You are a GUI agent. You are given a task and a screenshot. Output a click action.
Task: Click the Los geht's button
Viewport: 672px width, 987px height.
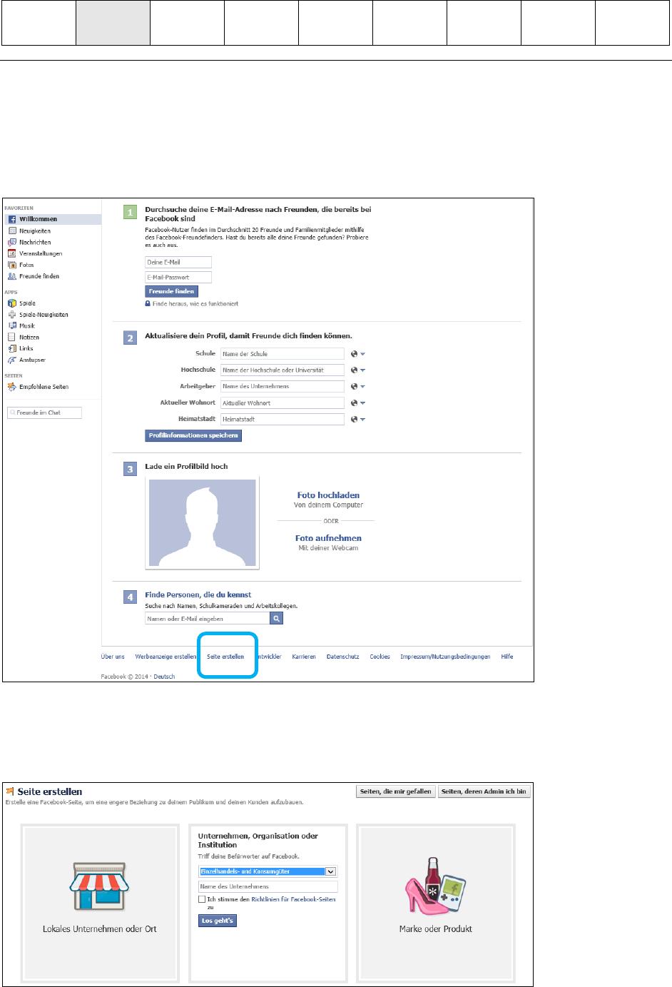coord(218,921)
